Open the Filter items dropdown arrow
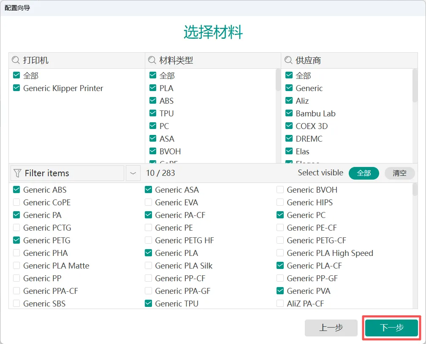The height and width of the screenshot is (344, 426). [x=133, y=173]
